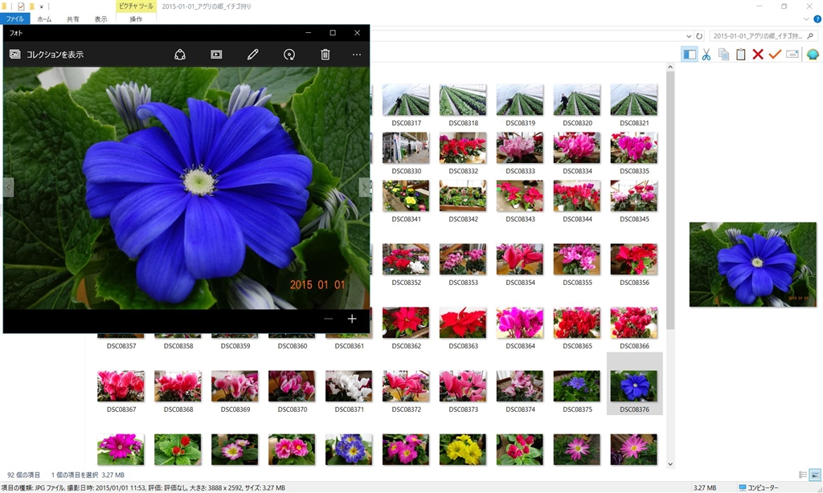This screenshot has width=823, height=493.
Task: Click the orange checkmark icon
Action: (x=775, y=55)
